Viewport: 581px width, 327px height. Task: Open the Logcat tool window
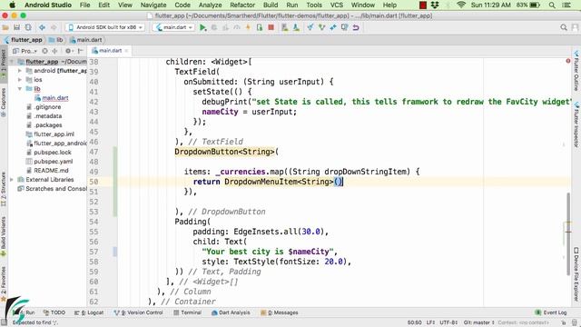coord(89,312)
